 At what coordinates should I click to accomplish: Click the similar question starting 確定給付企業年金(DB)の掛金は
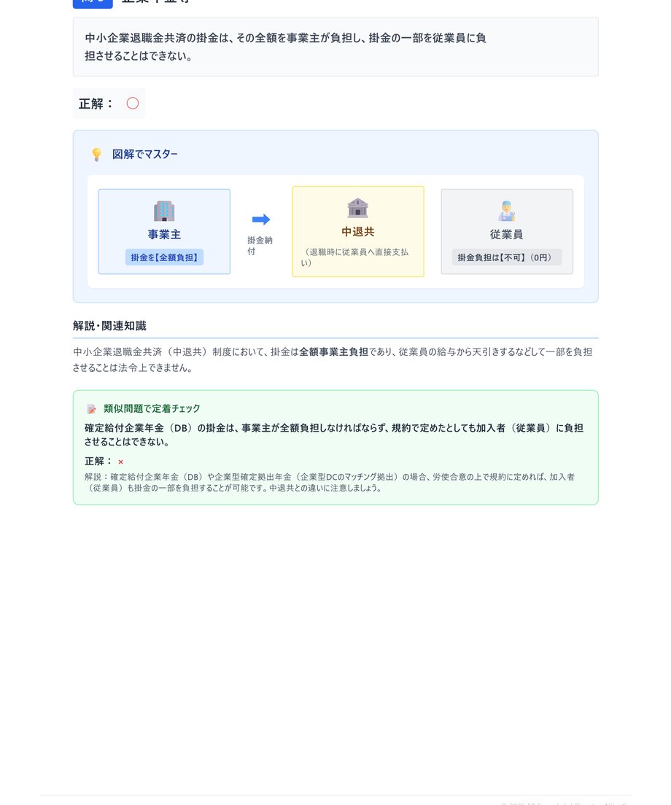click(x=334, y=435)
